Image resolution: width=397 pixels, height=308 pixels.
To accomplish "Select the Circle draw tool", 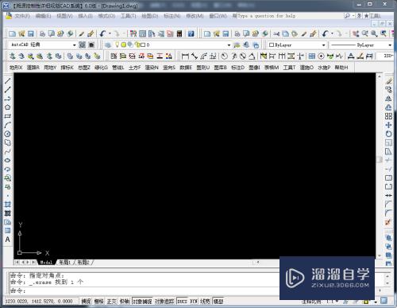I will (x=7, y=134).
